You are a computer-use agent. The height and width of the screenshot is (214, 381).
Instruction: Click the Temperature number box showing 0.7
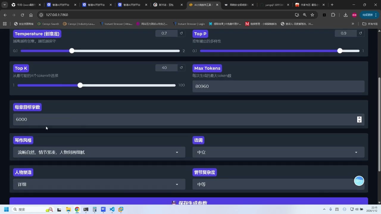coord(166,33)
